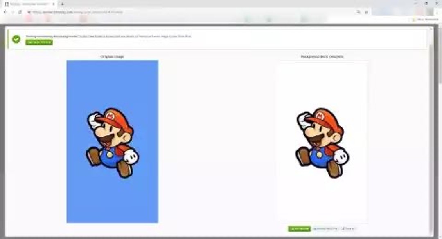This screenshot has height=239, width=442.
Task: Click the Original Image heading
Action: click(112, 56)
